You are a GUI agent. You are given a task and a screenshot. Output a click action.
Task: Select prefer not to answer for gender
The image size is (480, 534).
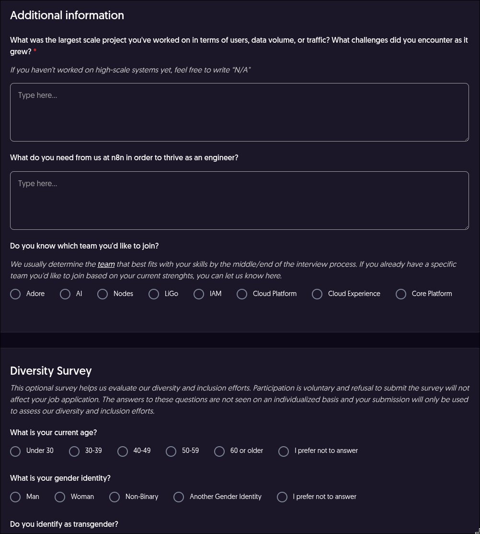click(282, 497)
